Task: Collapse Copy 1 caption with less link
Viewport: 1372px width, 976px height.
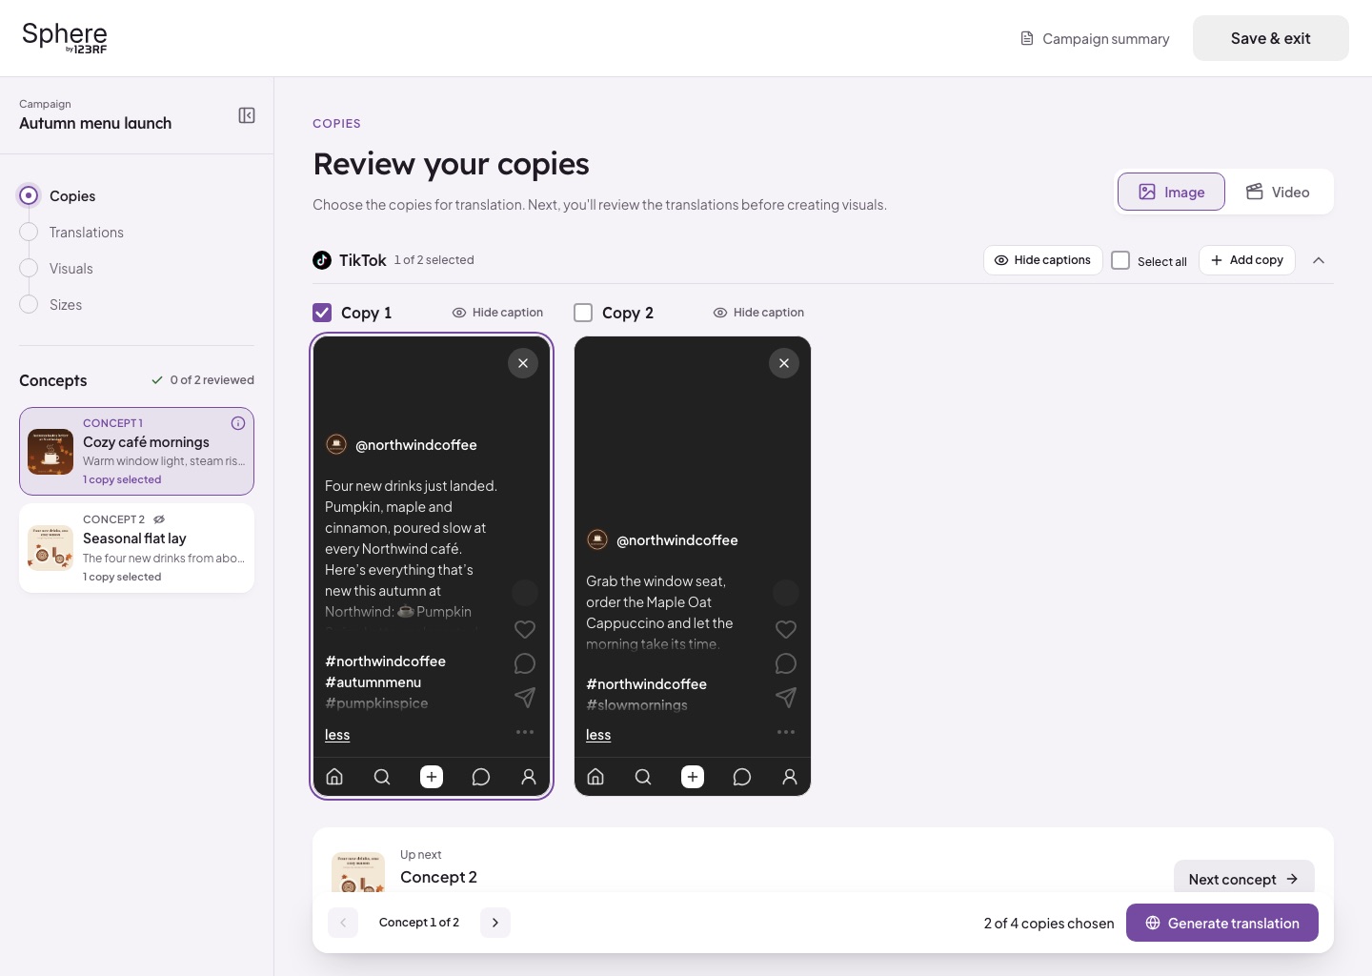Action: 337,735
